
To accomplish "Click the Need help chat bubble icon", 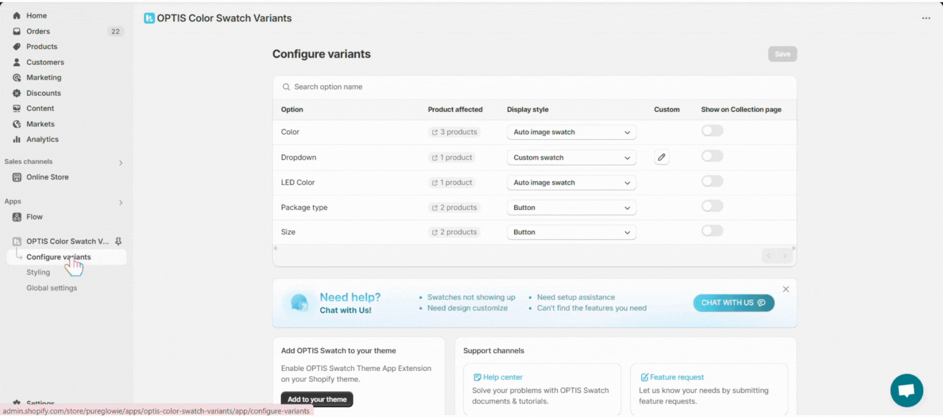I will pos(299,303).
